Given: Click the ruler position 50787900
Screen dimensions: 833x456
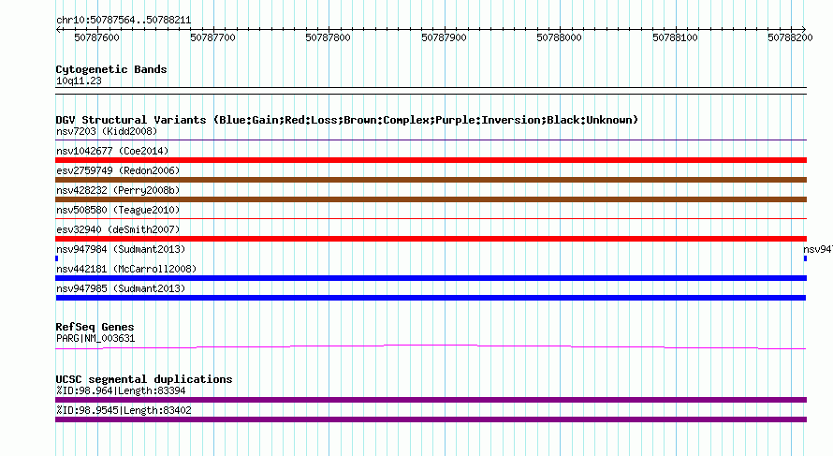Looking at the screenshot, I should coord(444,37).
